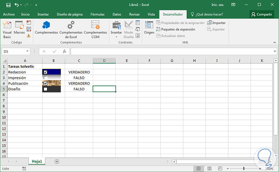The image size is (279, 172).
Task: Click the macro recording status bar icon
Action: tap(24, 169)
